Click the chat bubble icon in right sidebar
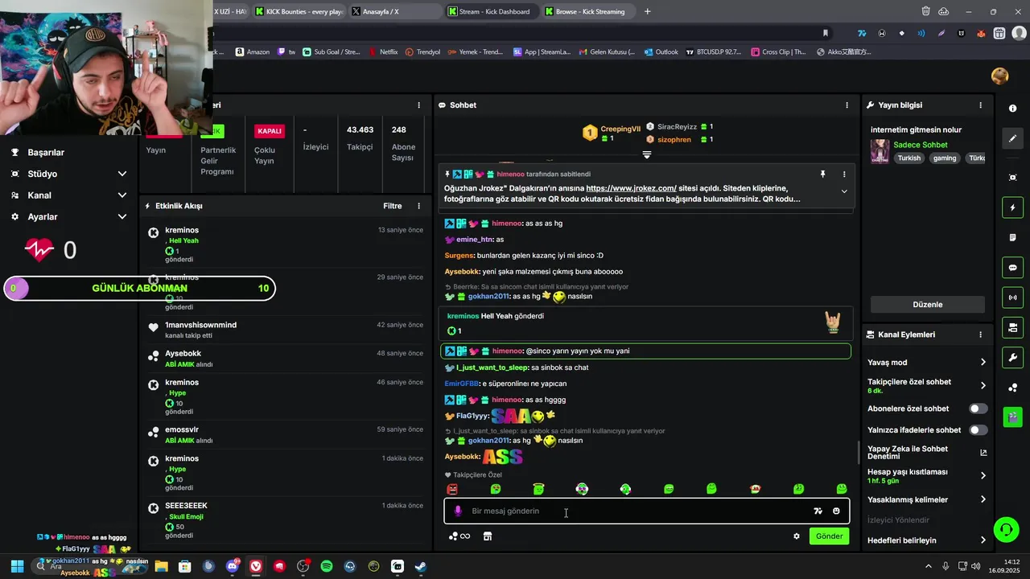Image resolution: width=1030 pixels, height=579 pixels. point(1012,268)
